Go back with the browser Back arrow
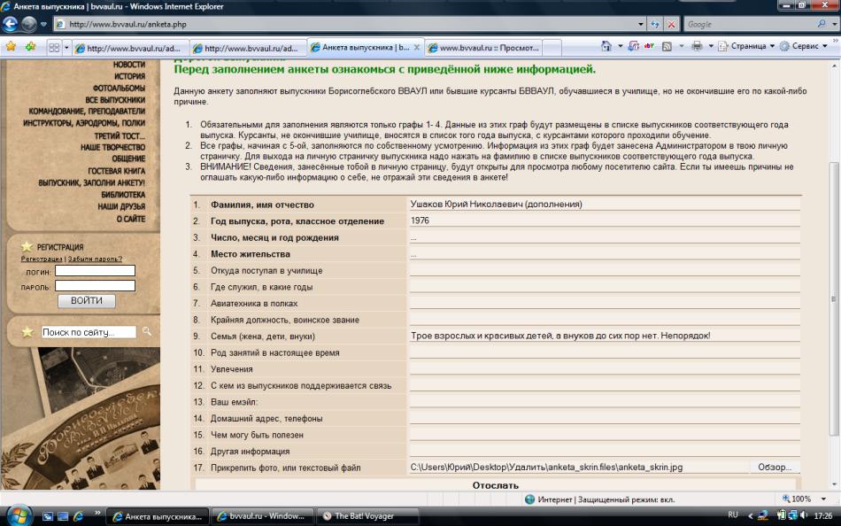 [x=11, y=24]
